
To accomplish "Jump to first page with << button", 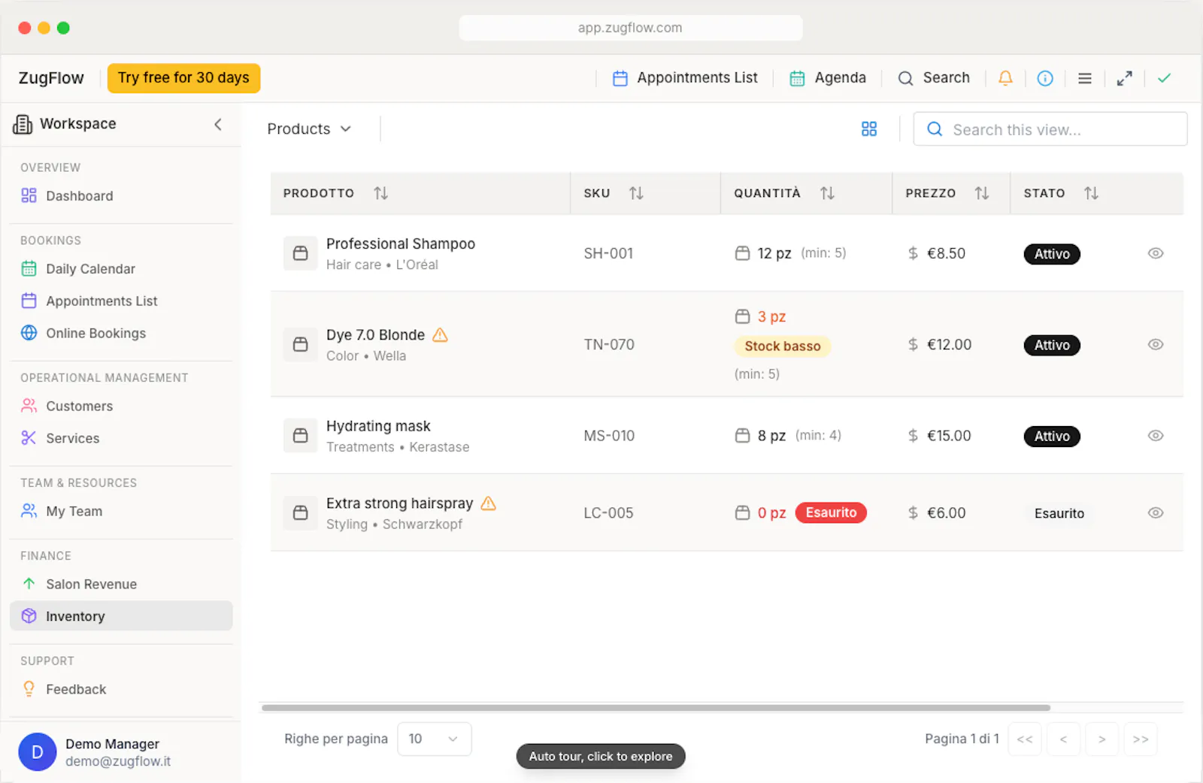I will point(1024,739).
